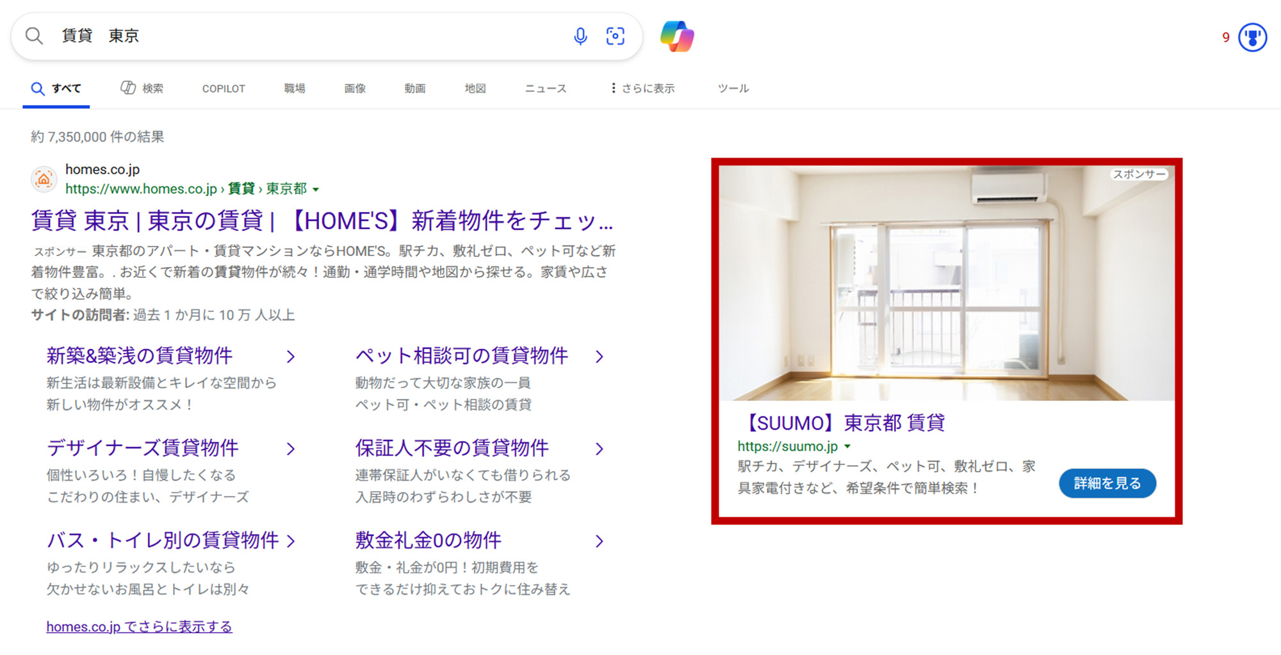Open the ニュース tab
The image size is (1281, 655).
(x=546, y=88)
